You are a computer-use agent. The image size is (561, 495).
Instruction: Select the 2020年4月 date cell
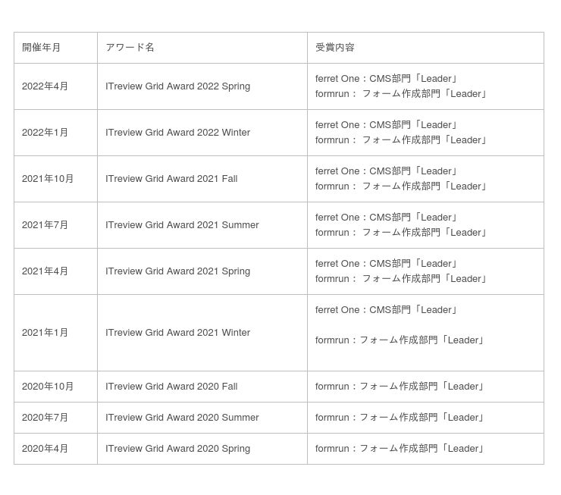coord(45,449)
